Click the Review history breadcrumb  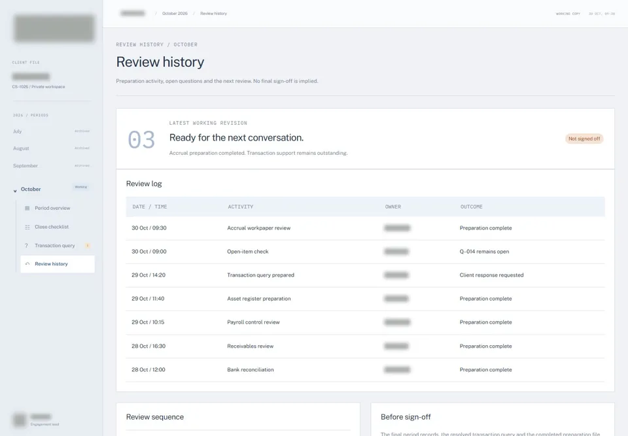point(213,13)
